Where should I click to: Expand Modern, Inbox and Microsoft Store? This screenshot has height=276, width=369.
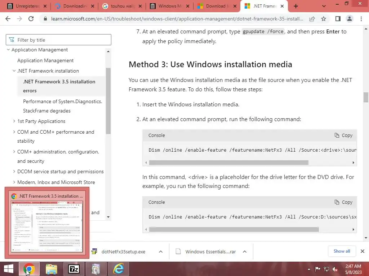(14, 182)
